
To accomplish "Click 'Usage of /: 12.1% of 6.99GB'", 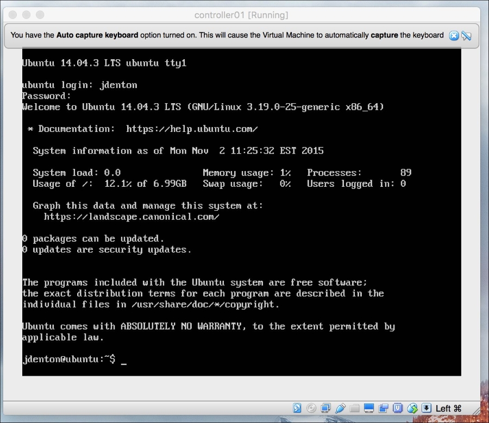I will click(109, 184).
